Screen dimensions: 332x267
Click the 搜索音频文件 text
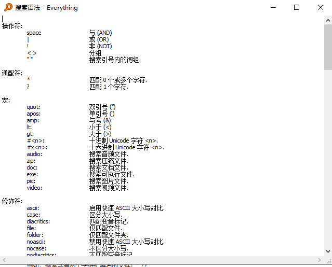coord(109,154)
